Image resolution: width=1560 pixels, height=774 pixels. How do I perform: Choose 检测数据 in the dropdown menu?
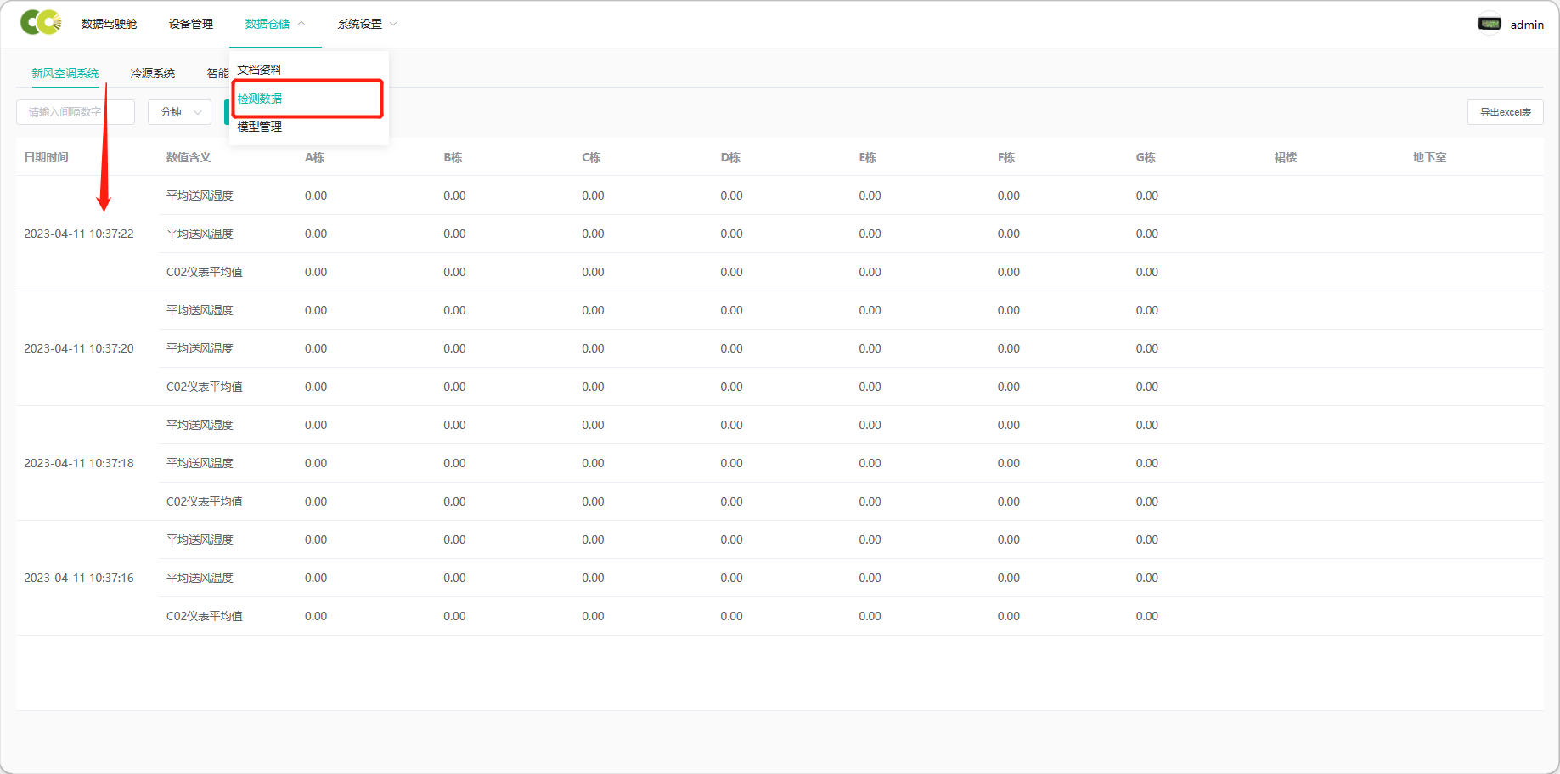260,99
